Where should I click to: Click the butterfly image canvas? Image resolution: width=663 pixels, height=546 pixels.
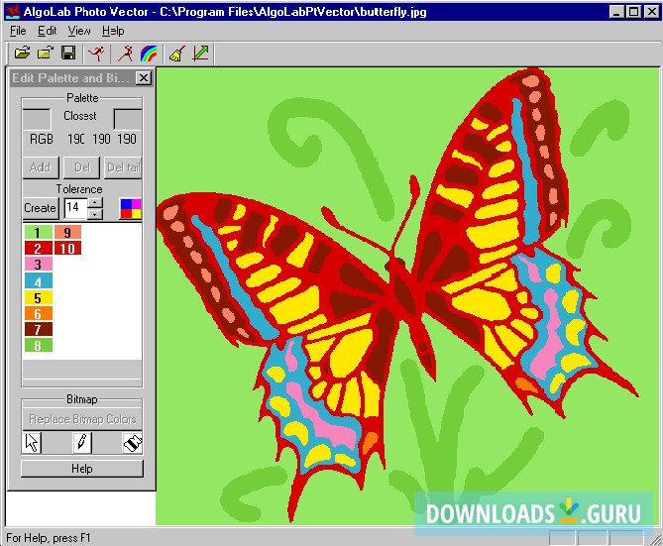pos(407,296)
